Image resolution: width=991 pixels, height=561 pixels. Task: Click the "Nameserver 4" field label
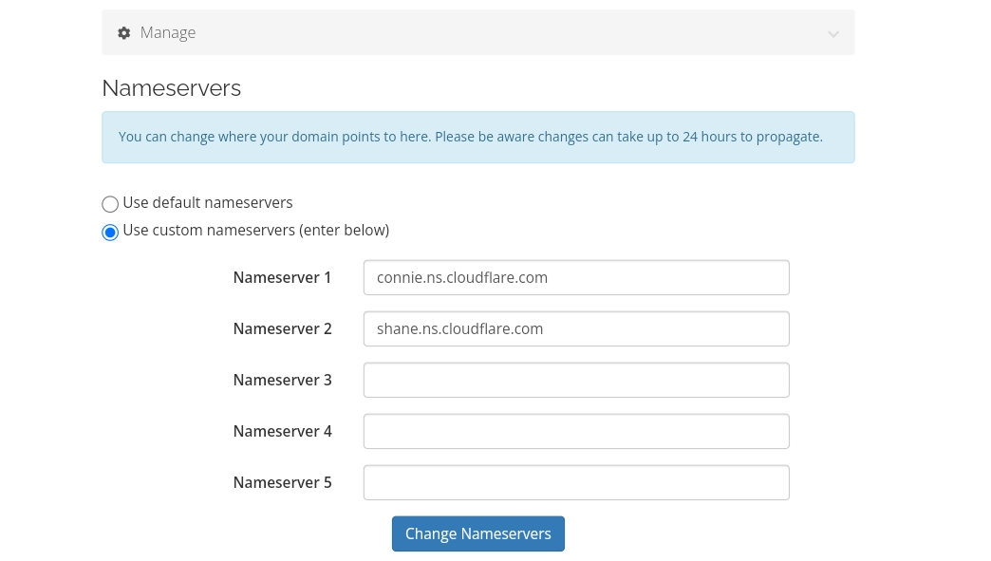click(282, 432)
